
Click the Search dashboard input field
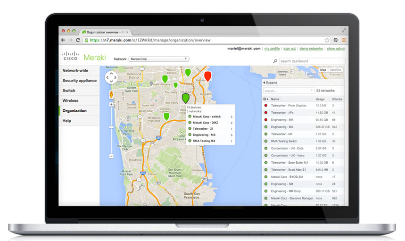pos(312,61)
